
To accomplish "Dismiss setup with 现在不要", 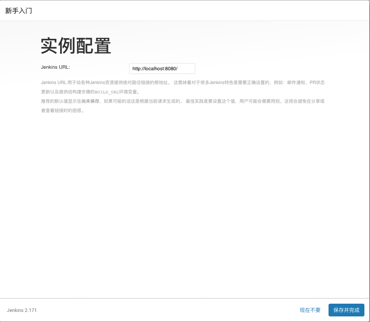I will coord(310,310).
